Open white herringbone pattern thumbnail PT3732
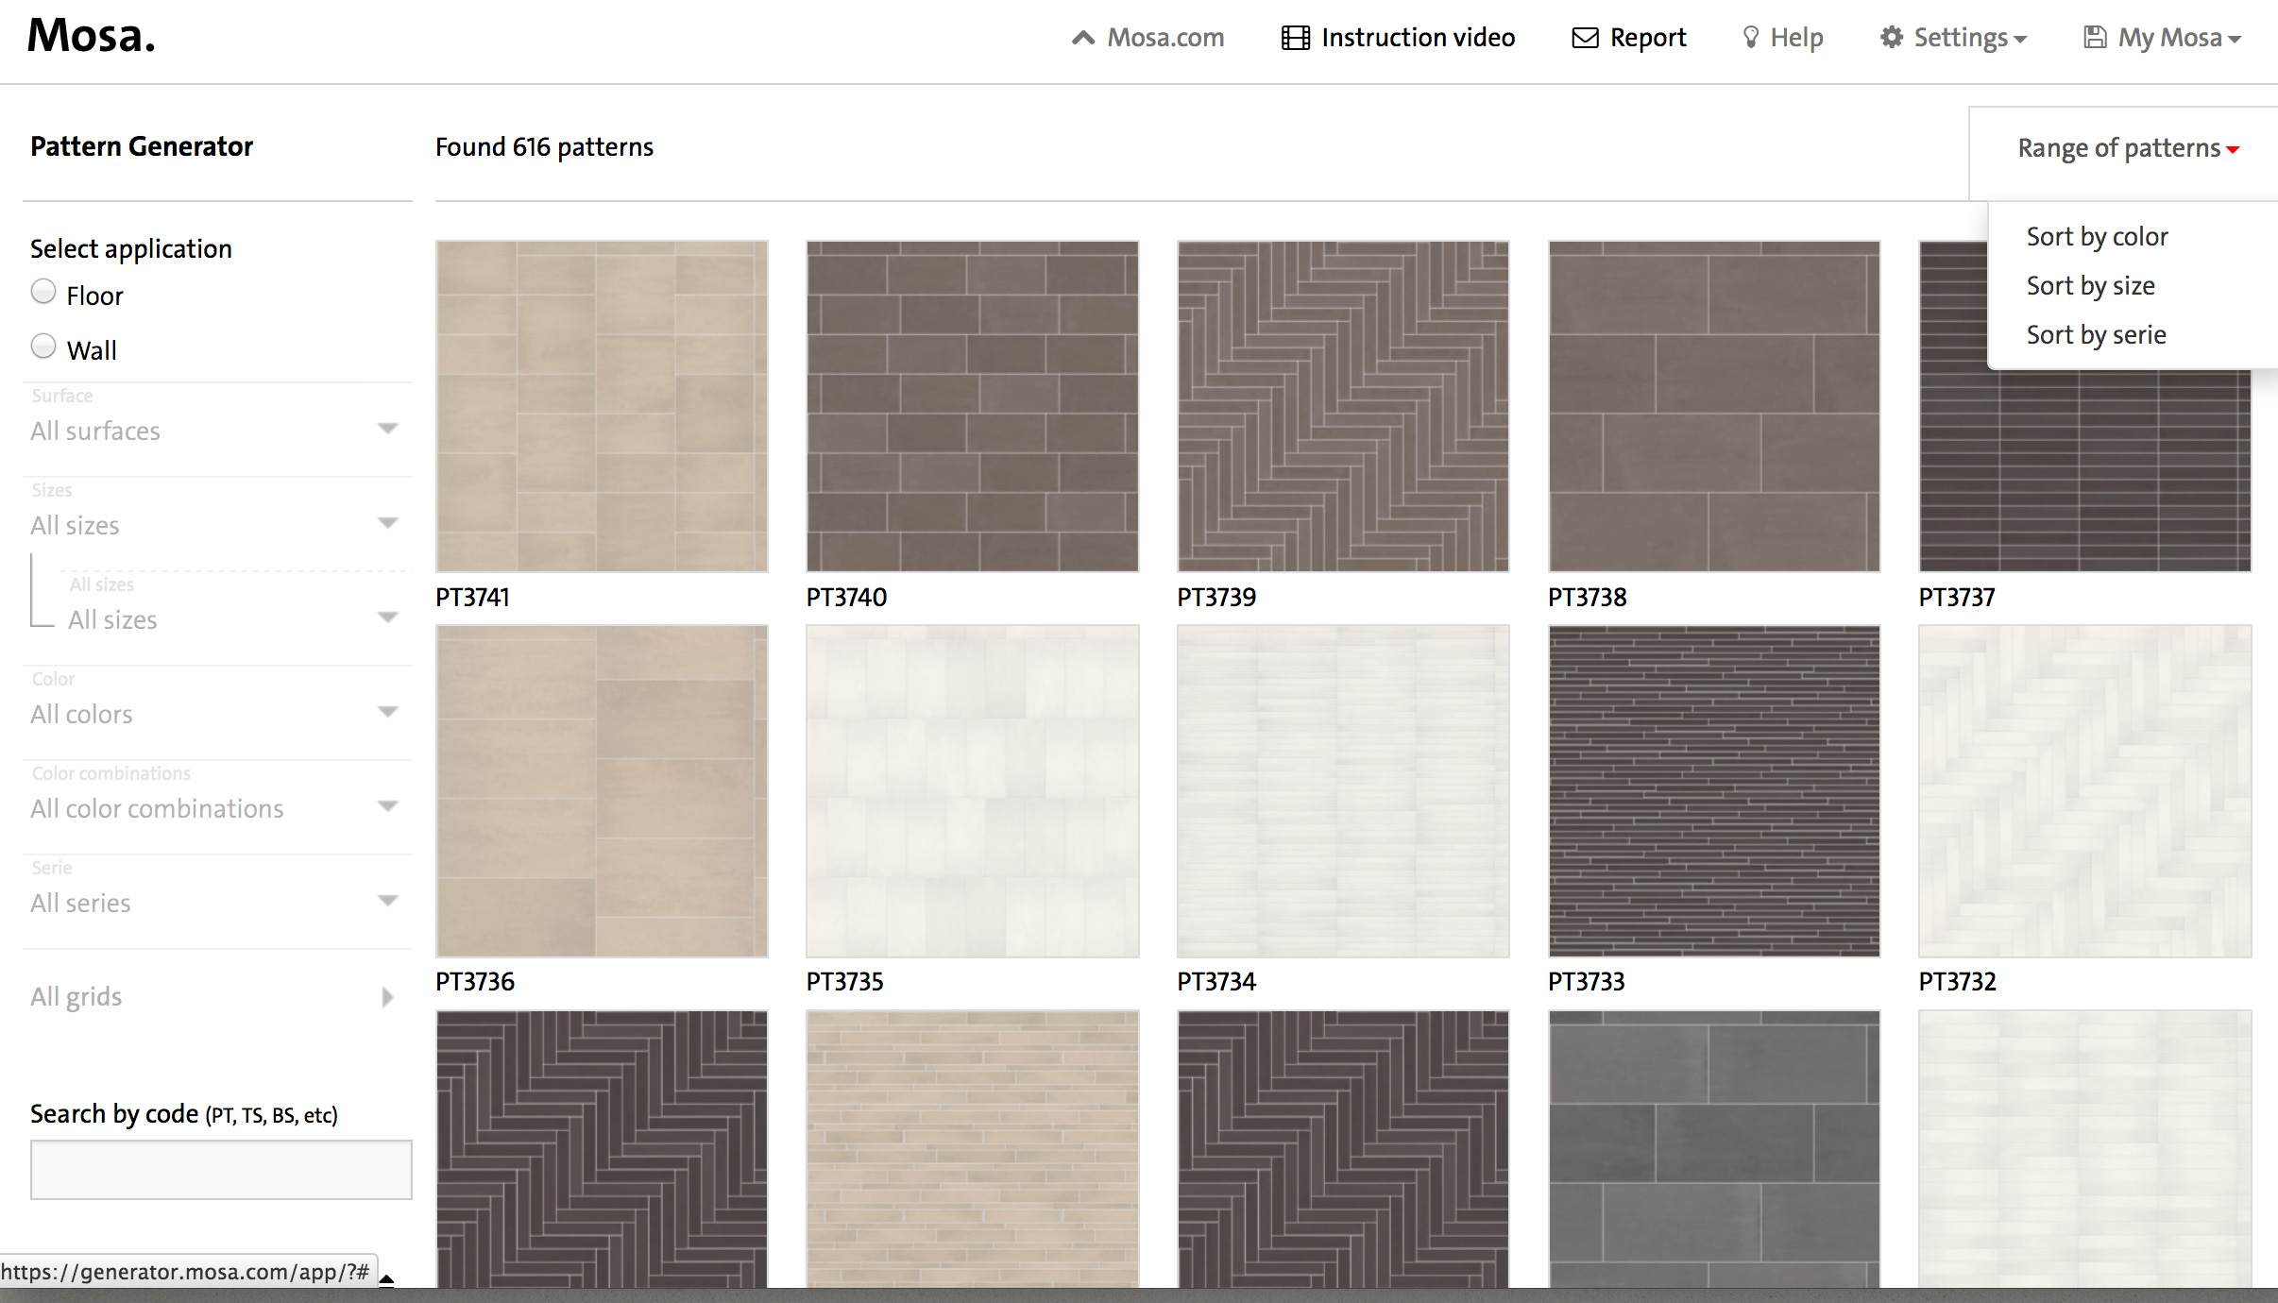Viewport: 2278px width, 1303px height. (2085, 791)
